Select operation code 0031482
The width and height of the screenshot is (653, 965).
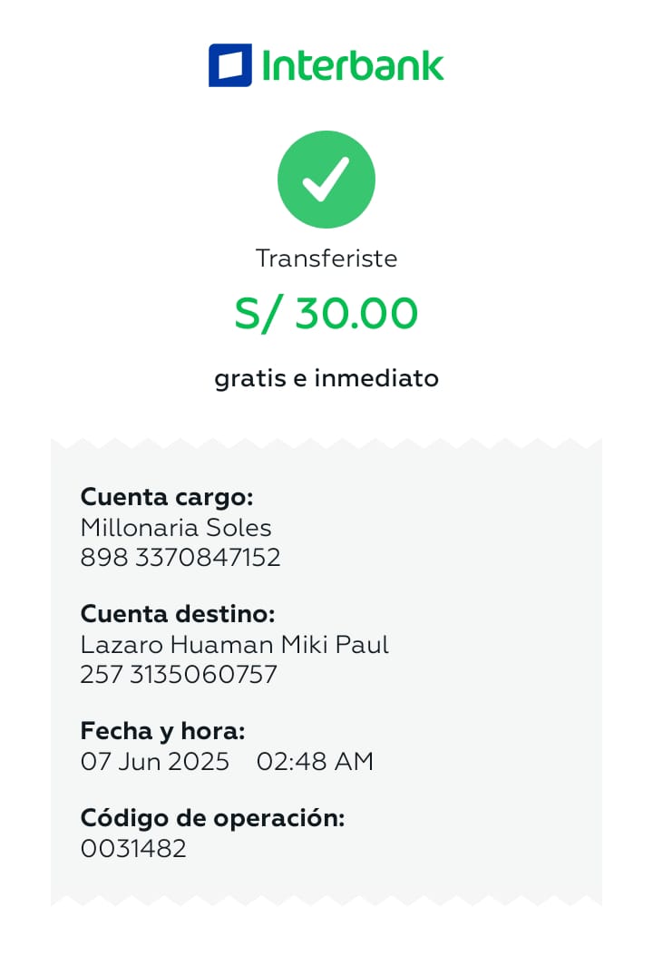[133, 849]
